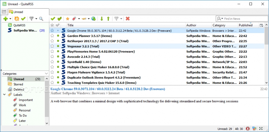Open search options magnifier dropdown in Find field

coord(220,19)
